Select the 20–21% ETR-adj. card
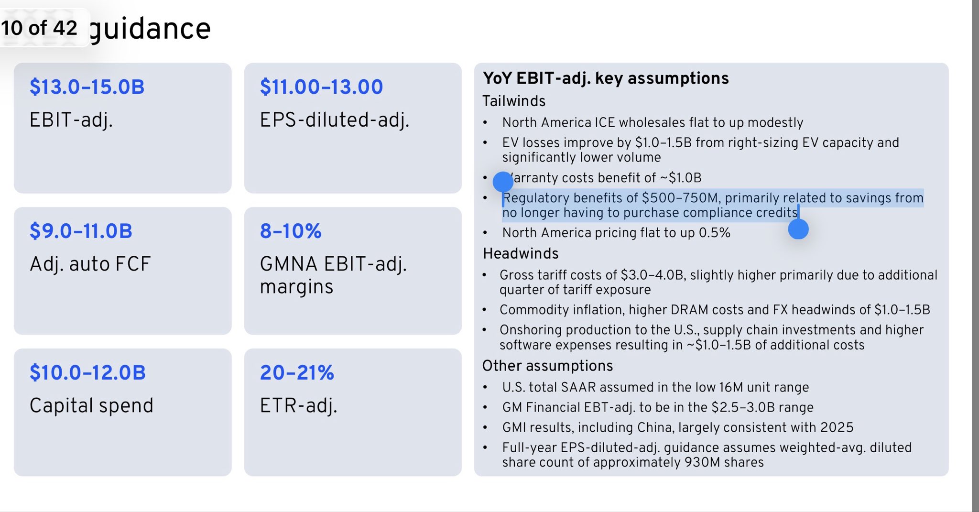Image resolution: width=979 pixels, height=512 pixels. pyautogui.click(x=353, y=412)
